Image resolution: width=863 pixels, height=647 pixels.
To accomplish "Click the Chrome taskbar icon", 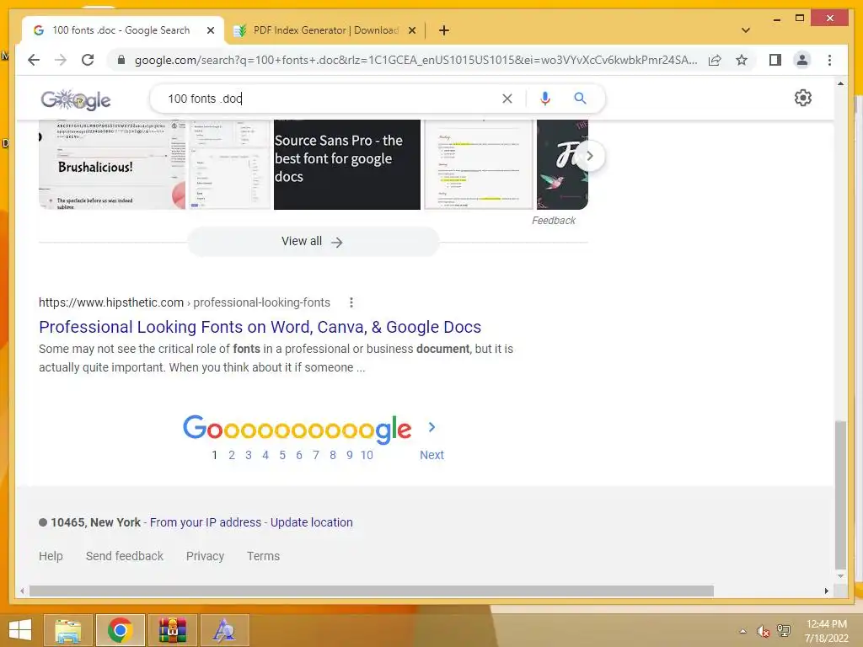I will click(120, 630).
